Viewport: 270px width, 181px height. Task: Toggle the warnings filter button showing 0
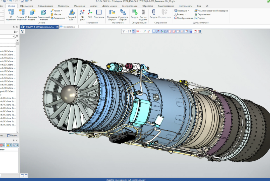click(9, 145)
